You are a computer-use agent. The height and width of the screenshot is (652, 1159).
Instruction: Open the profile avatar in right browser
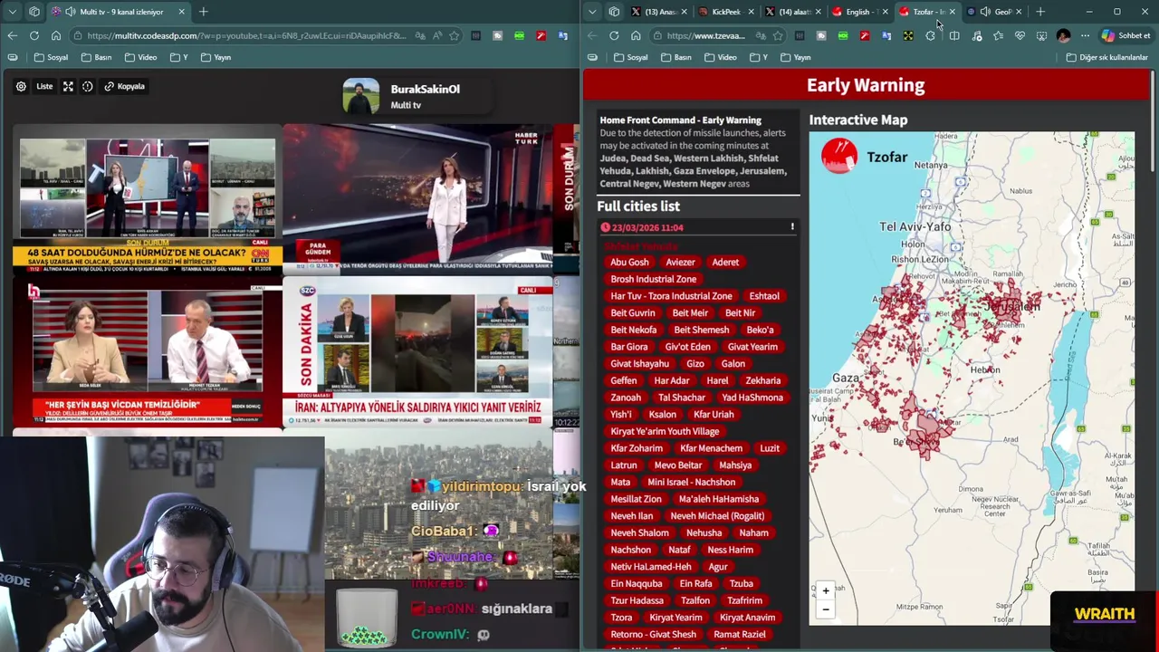(1063, 35)
